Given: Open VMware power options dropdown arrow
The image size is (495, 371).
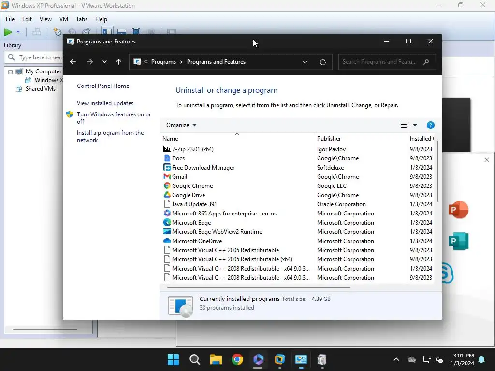Looking at the screenshot, I should 18,32.
